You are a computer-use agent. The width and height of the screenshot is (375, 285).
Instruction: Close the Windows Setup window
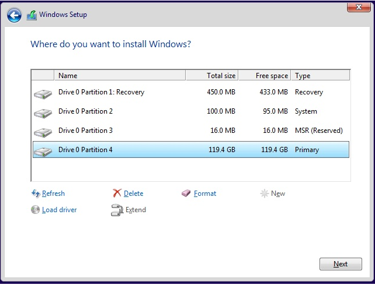point(359,7)
